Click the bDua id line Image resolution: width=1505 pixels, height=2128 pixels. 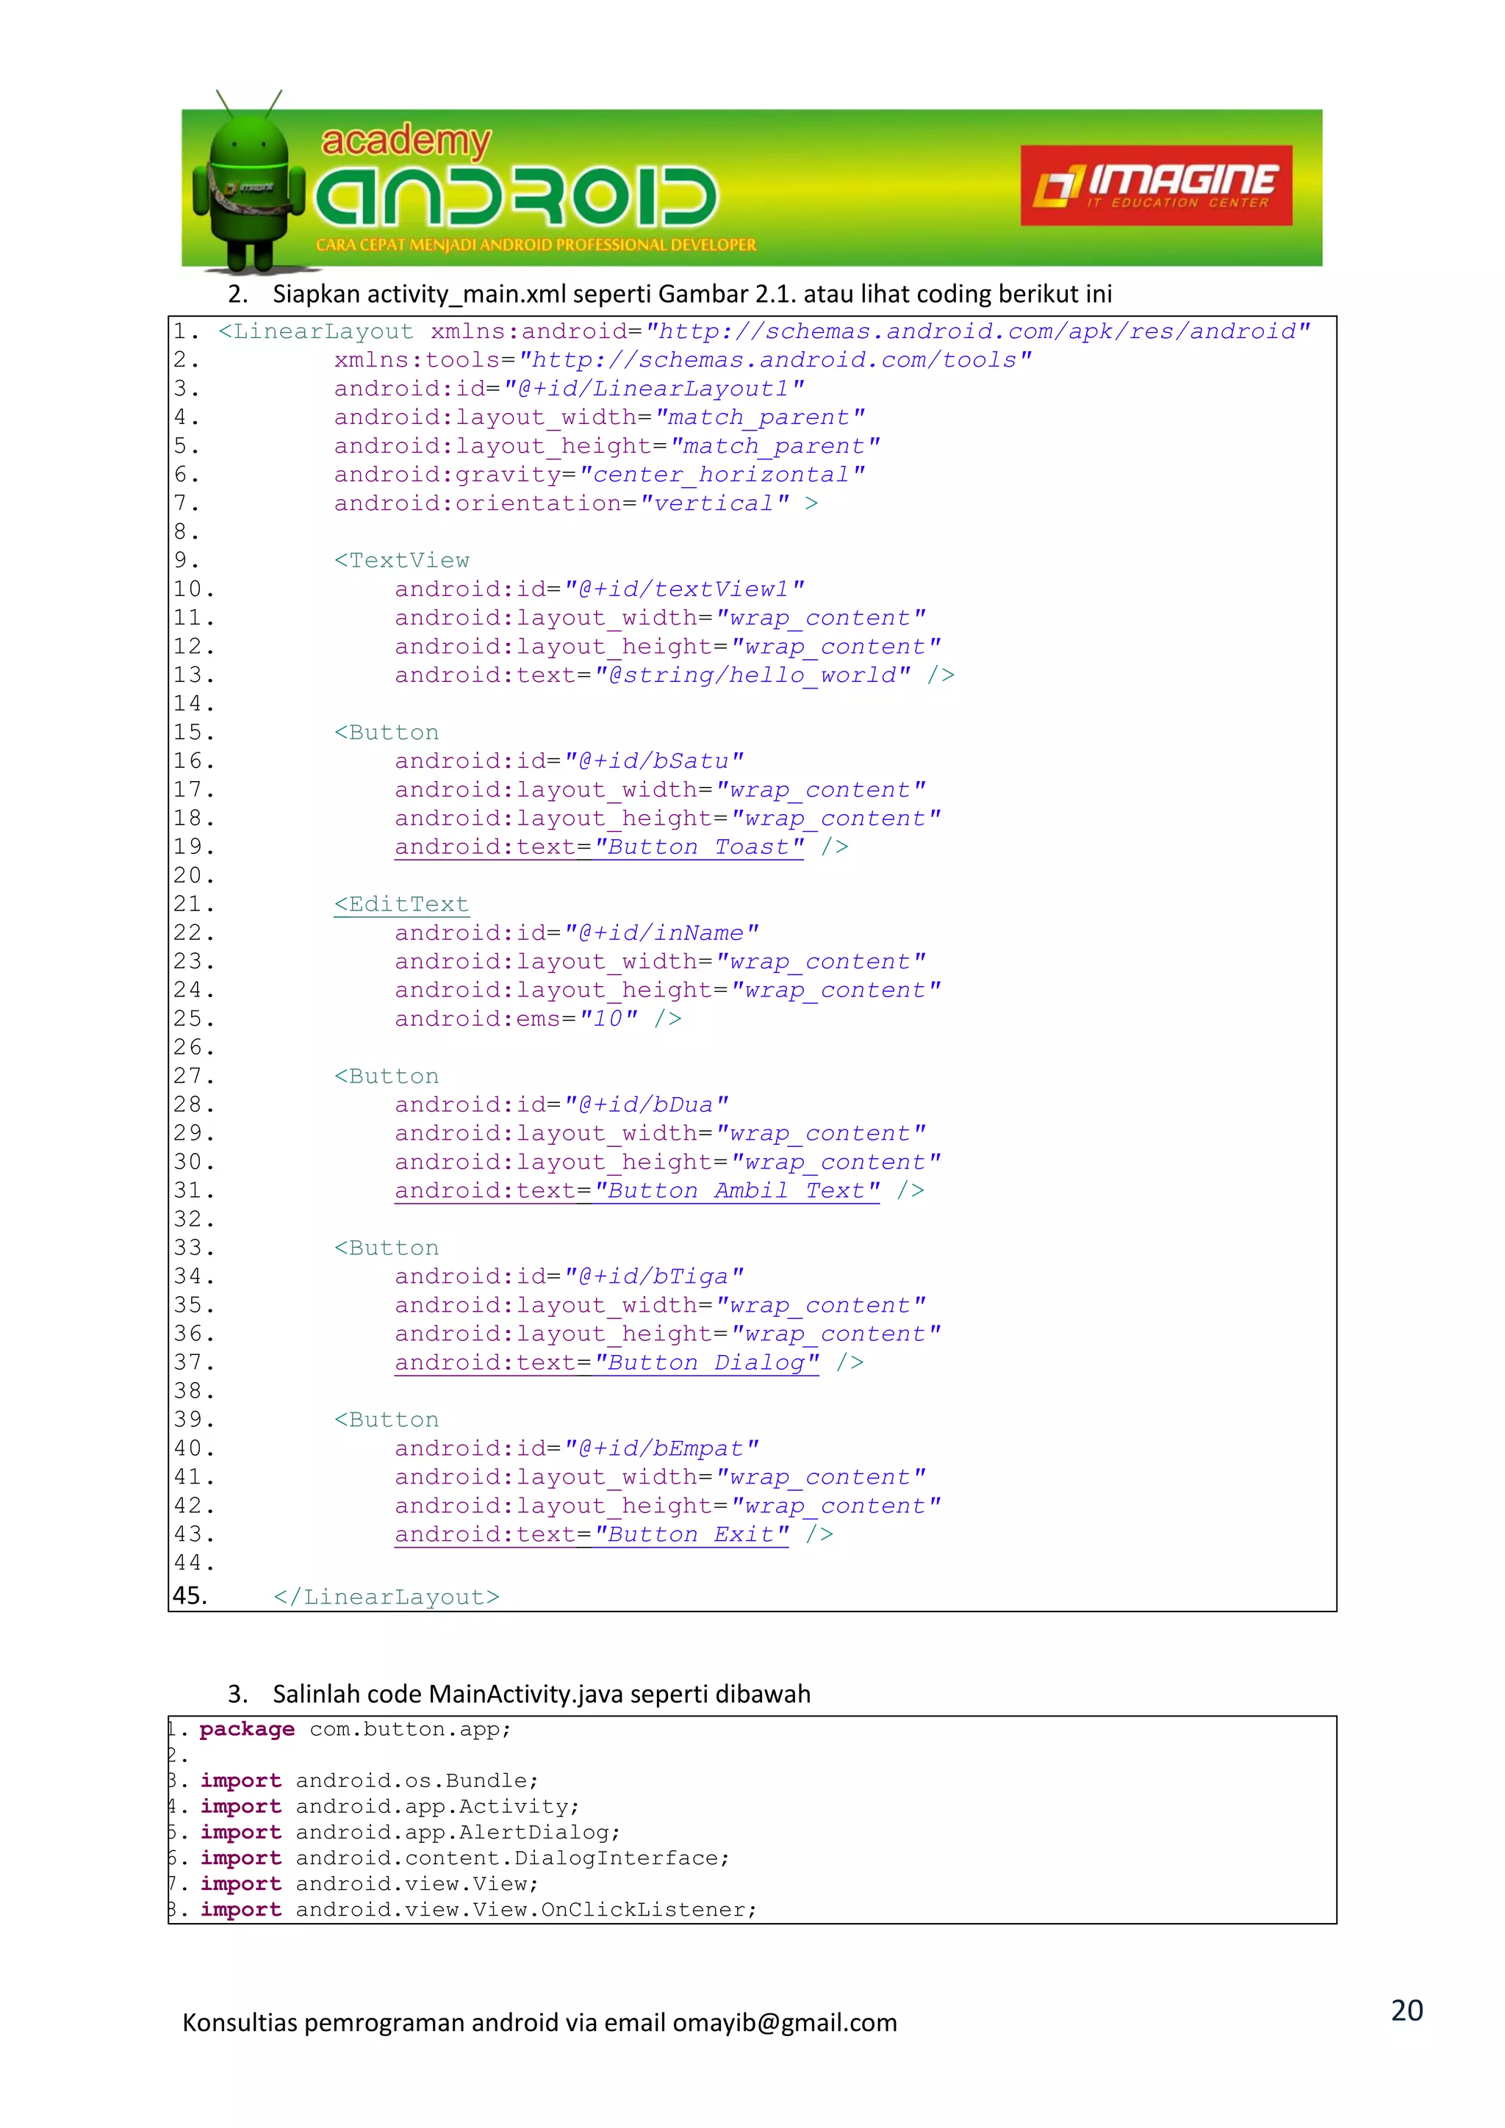click(x=561, y=1104)
